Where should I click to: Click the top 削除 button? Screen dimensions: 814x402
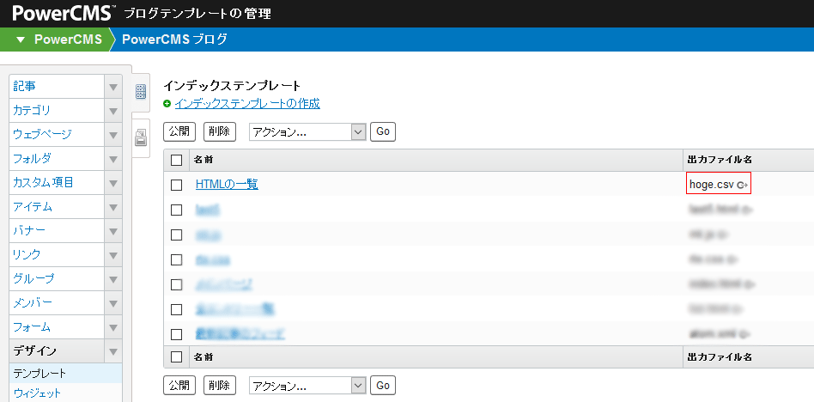[x=220, y=131]
